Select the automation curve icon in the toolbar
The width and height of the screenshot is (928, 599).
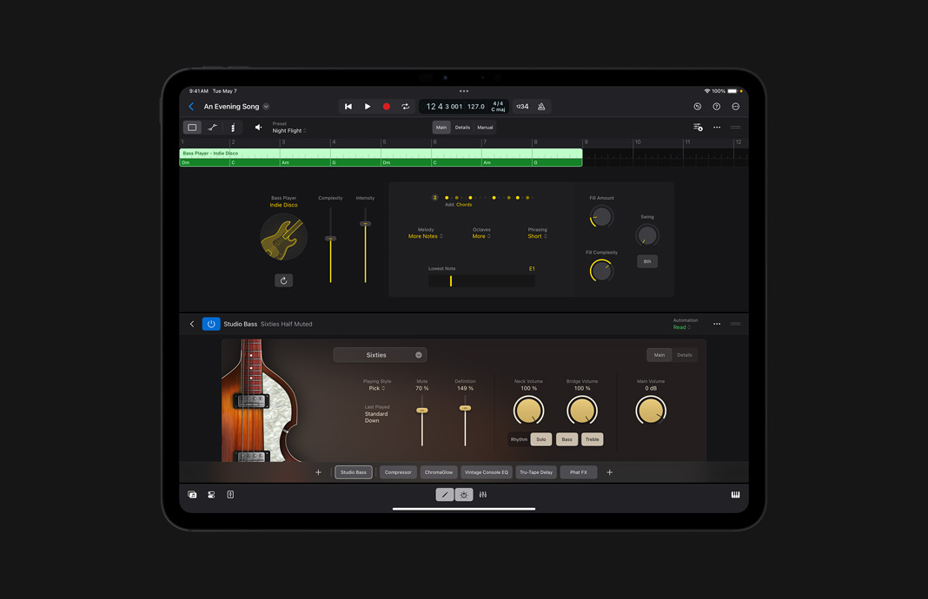pyautogui.click(x=212, y=127)
